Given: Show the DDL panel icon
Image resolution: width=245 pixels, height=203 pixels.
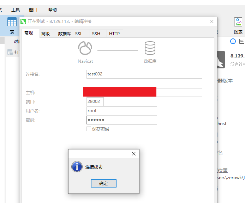Looking at the screenshot, I should pos(241,41).
